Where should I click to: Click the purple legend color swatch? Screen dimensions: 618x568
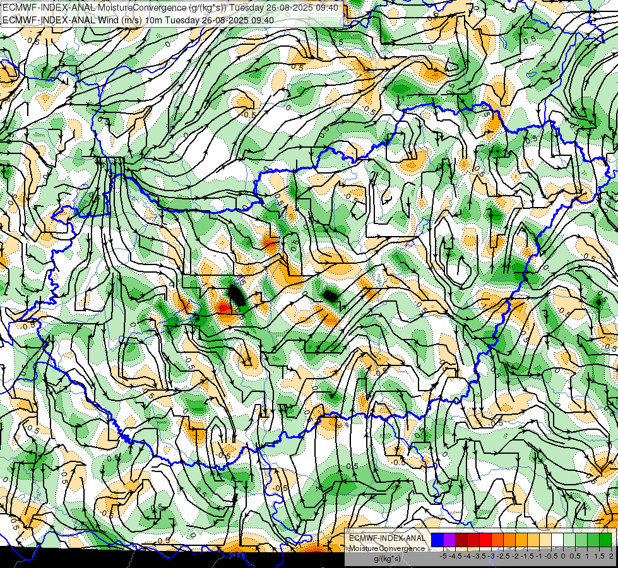(449, 540)
